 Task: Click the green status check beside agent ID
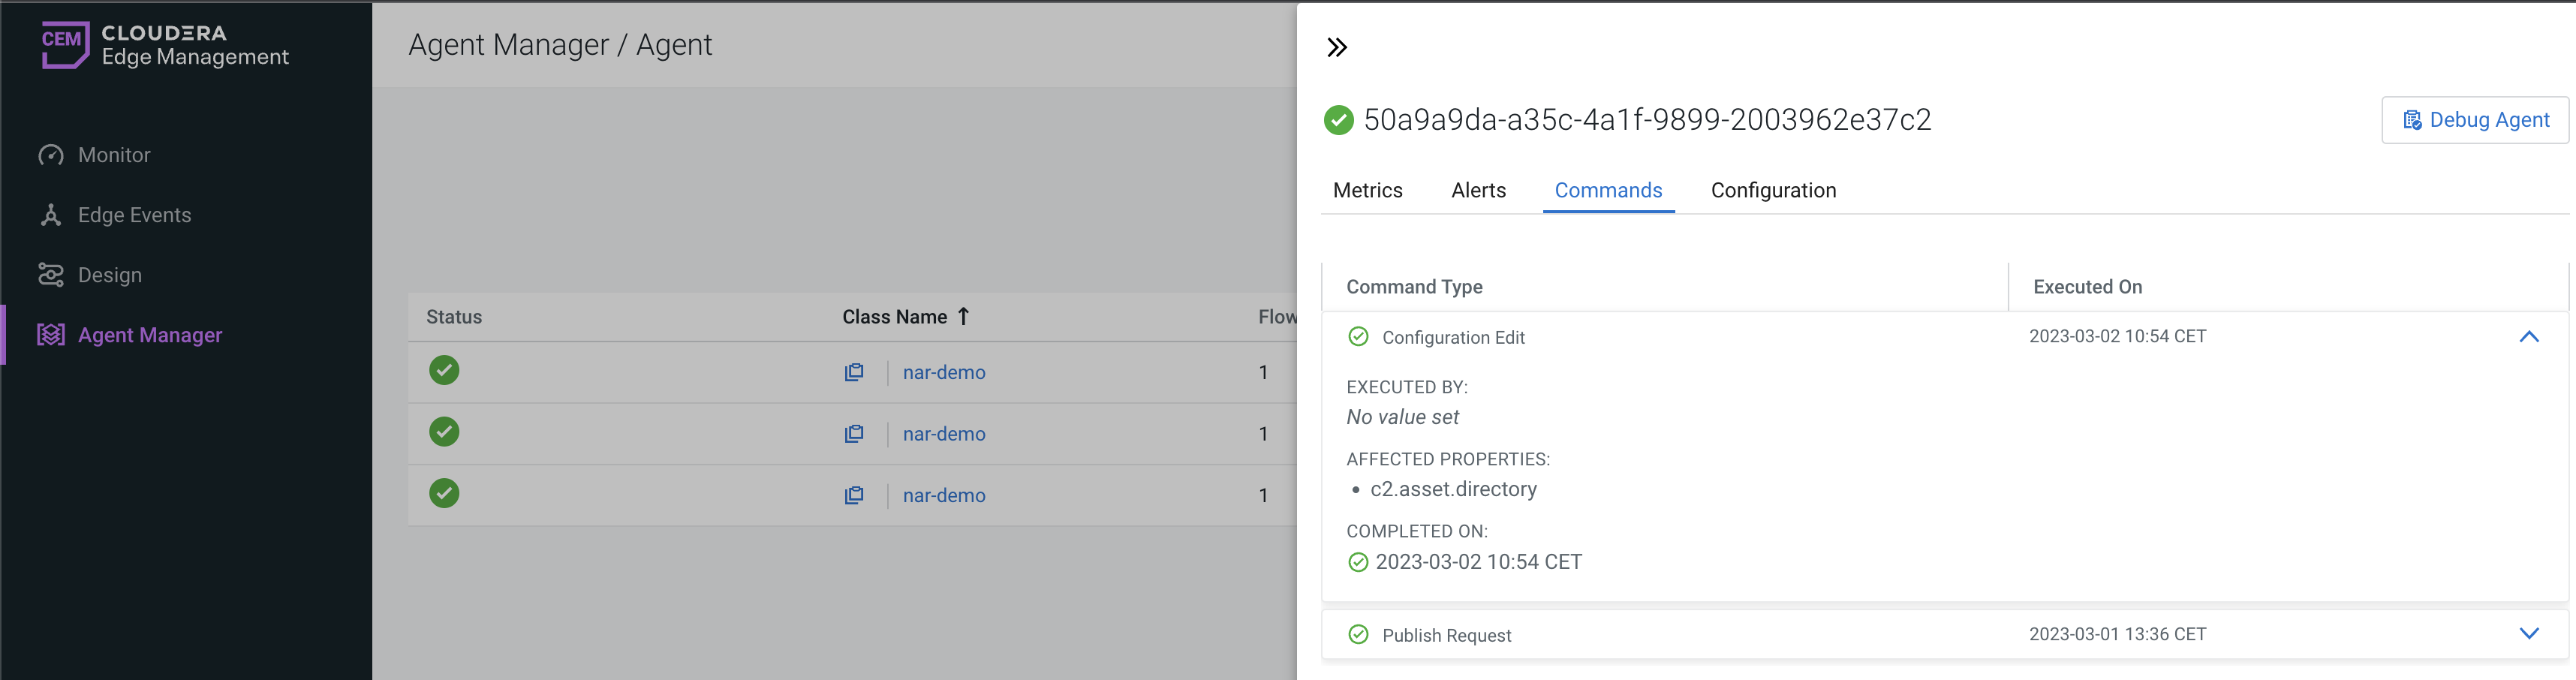tap(1338, 120)
